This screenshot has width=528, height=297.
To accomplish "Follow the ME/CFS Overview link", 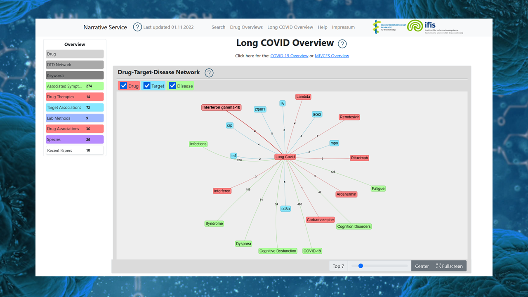I will click(x=332, y=56).
